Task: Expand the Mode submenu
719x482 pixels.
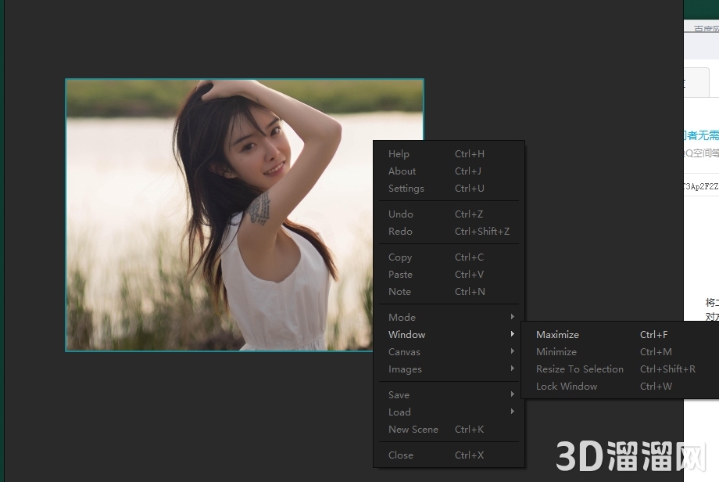Action: coord(402,317)
